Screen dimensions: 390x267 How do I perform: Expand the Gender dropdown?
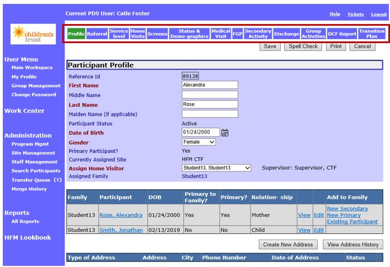[x=198, y=142]
